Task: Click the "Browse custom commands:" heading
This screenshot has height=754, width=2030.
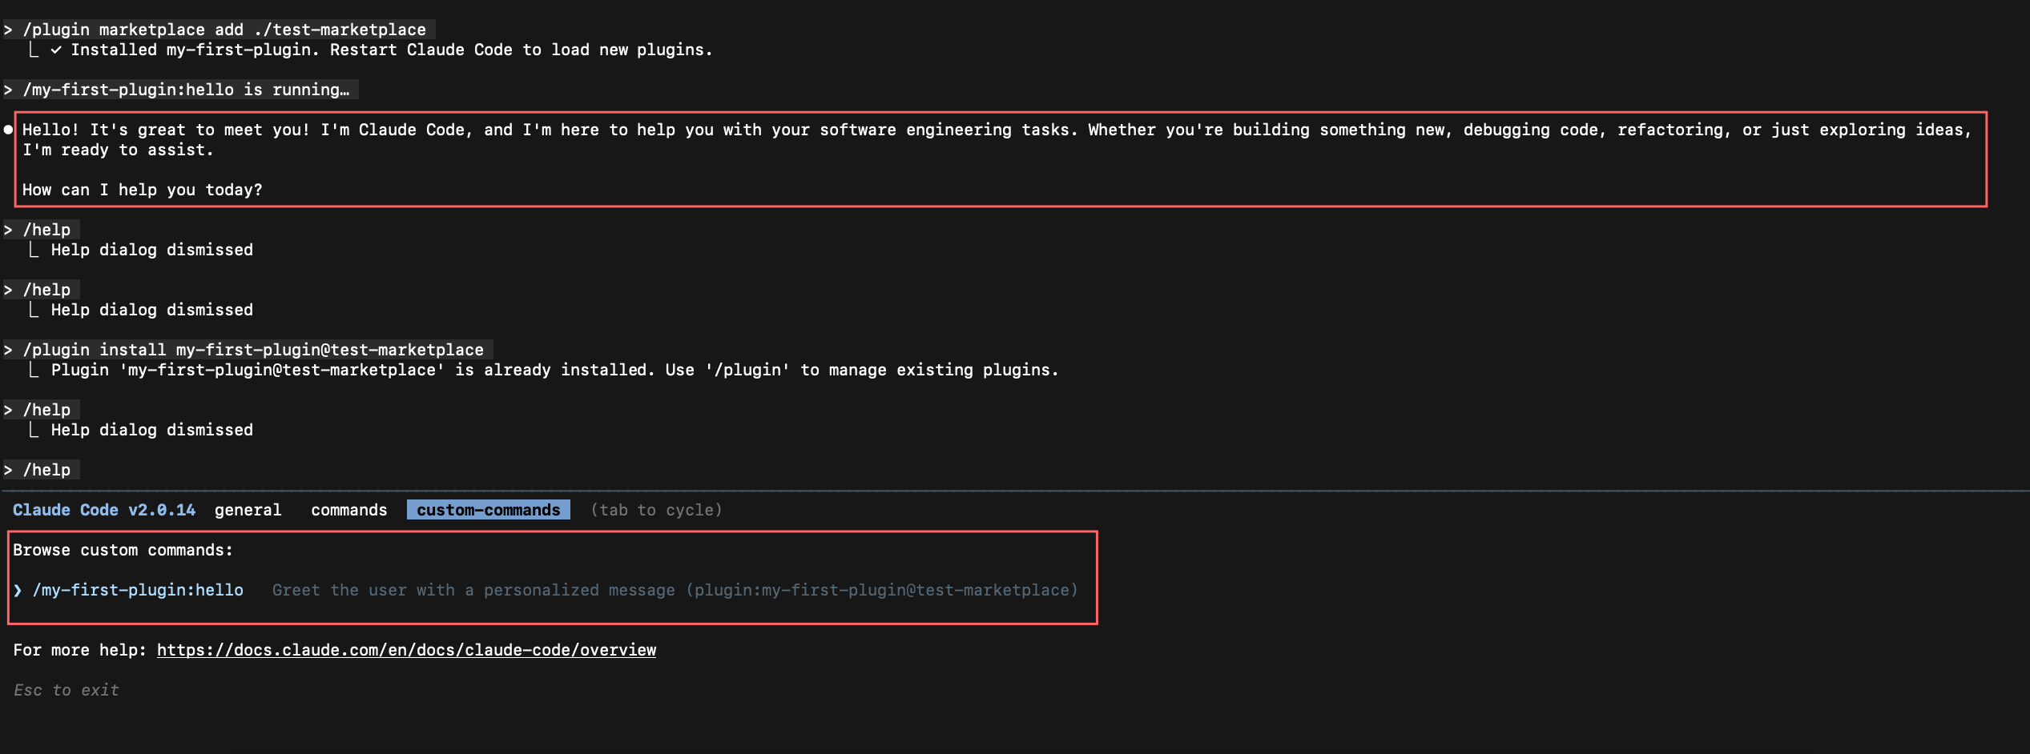Action: 123,550
